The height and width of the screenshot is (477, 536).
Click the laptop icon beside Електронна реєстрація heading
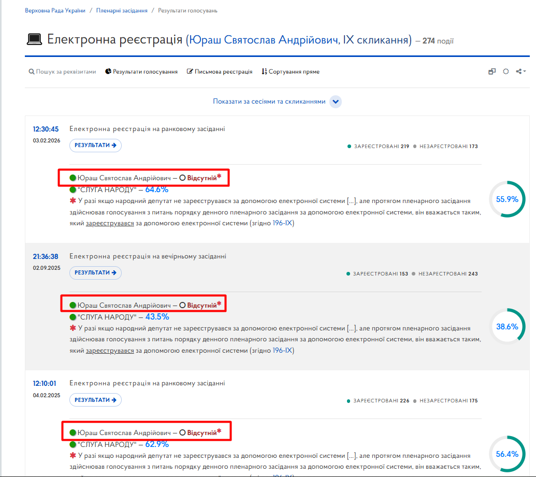pos(34,39)
